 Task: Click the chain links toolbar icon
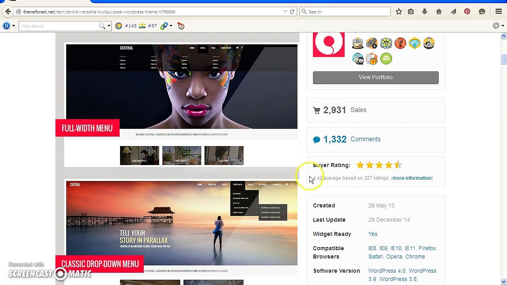[x=164, y=26]
